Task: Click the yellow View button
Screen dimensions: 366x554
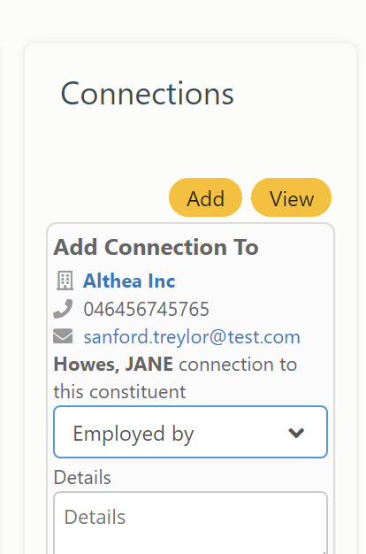Action: coord(291,197)
